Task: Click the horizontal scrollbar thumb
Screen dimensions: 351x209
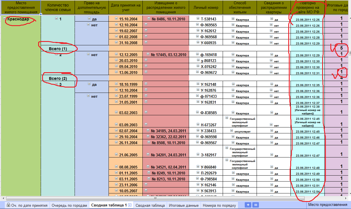Action: [155, 198]
